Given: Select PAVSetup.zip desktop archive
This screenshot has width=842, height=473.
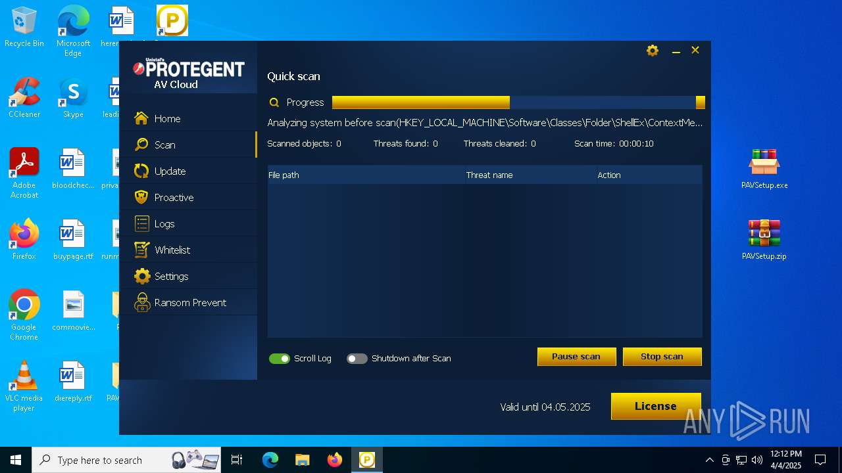Looking at the screenshot, I should click(764, 240).
